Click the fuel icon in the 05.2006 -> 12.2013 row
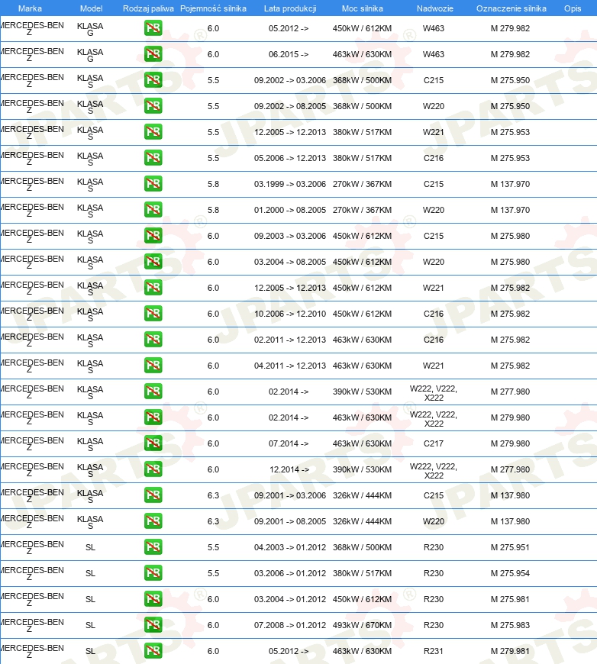 (153, 158)
